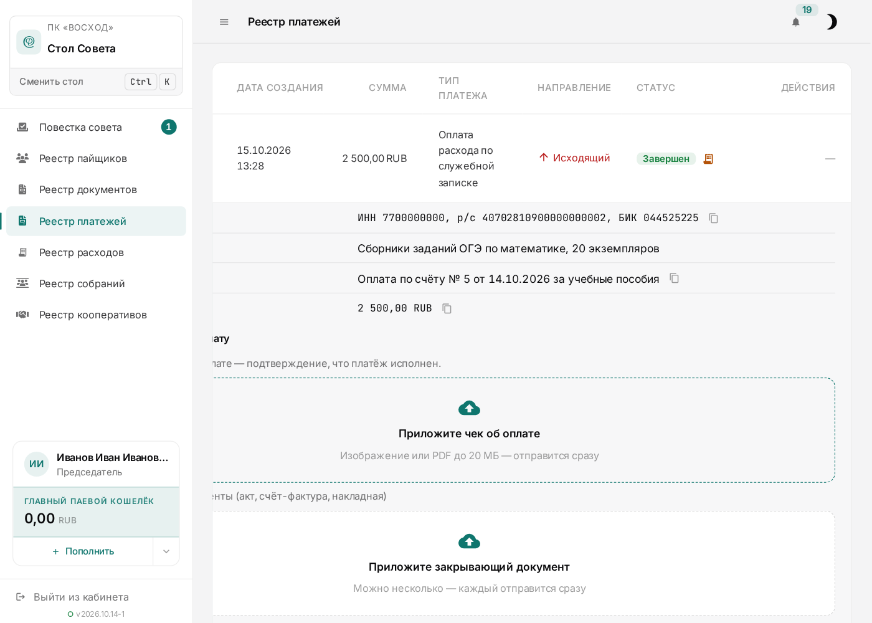This screenshot has width=872, height=623.
Task: Click the Приложите чек об оплате upload area
Action: [523, 430]
